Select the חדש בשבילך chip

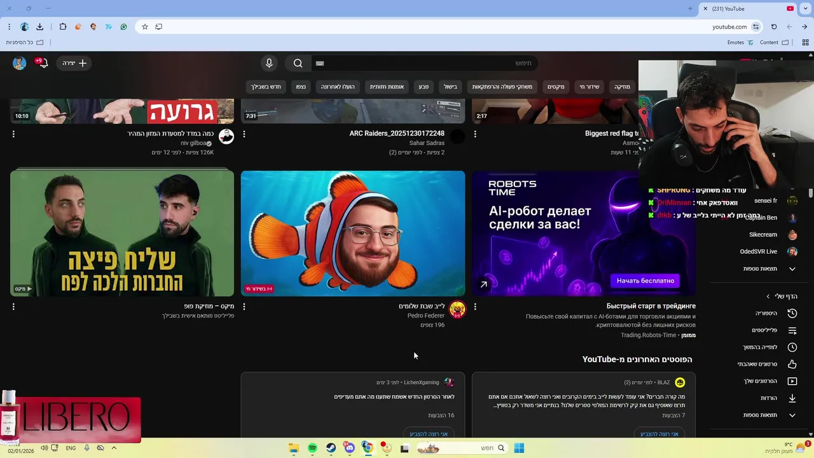[266, 87]
